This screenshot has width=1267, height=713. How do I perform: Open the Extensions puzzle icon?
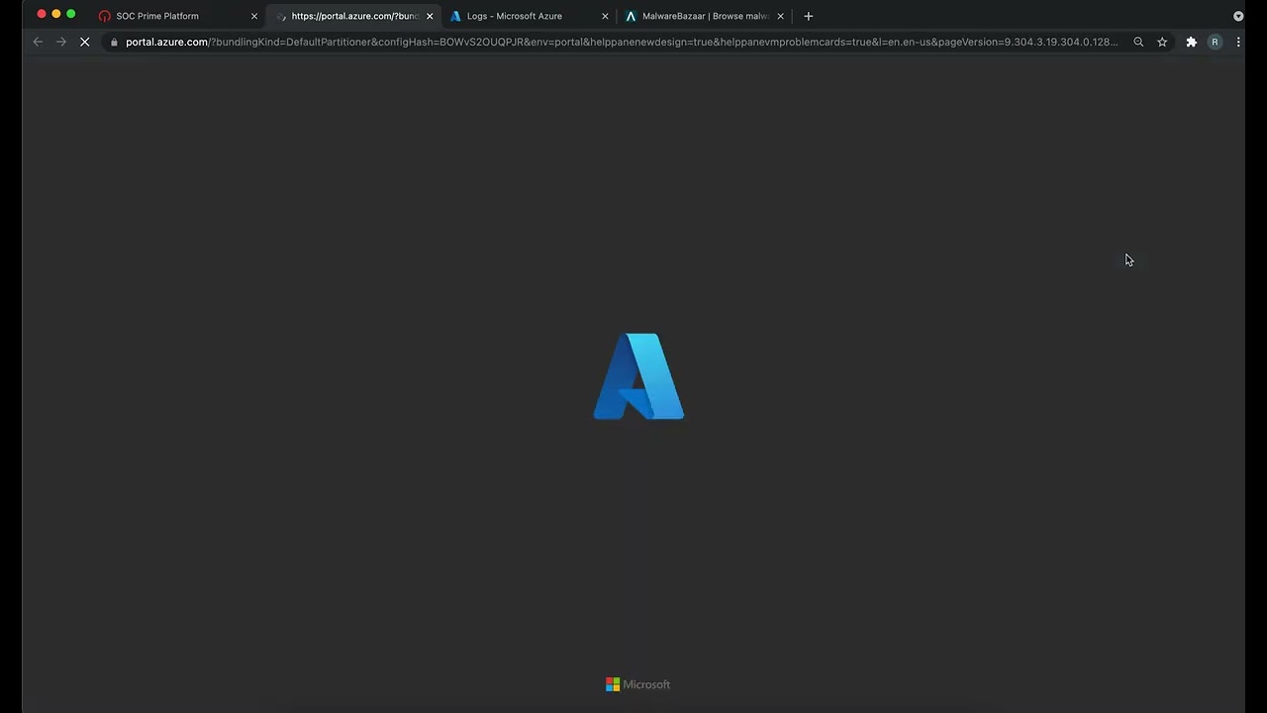tap(1192, 42)
